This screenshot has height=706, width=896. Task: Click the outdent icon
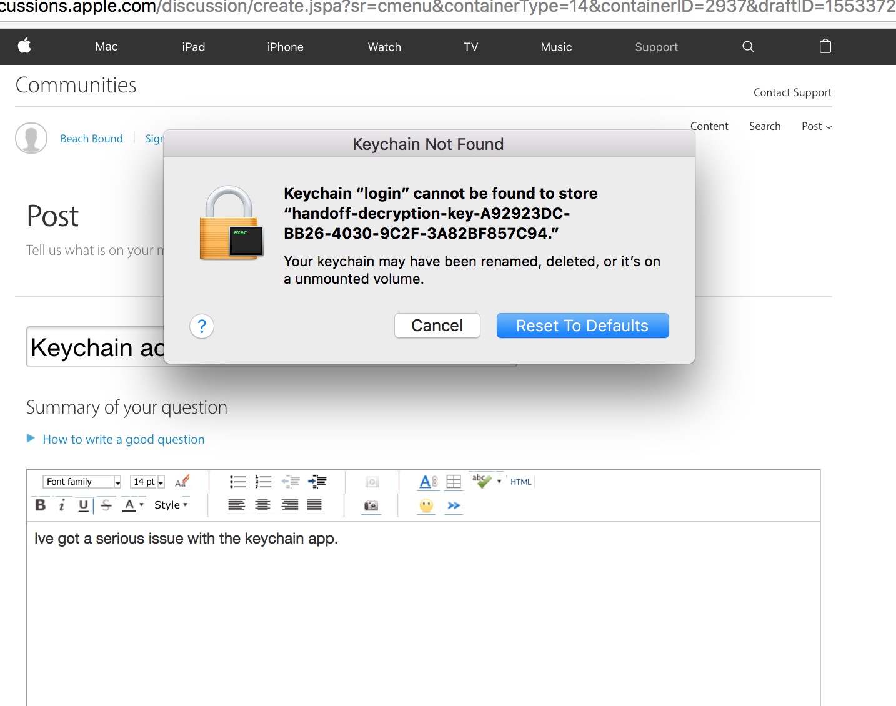pyautogui.click(x=291, y=481)
